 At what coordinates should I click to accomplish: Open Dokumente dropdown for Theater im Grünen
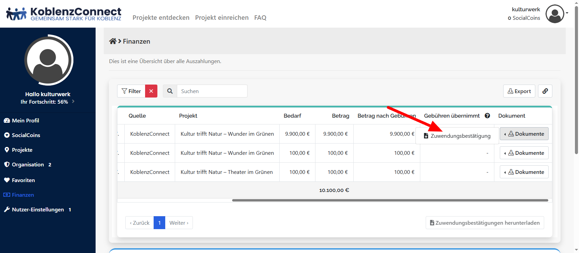[524, 172]
